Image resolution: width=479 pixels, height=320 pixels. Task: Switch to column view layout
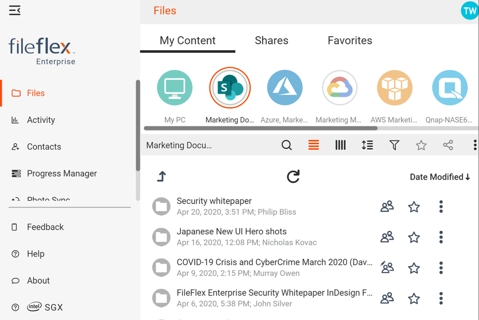click(340, 145)
